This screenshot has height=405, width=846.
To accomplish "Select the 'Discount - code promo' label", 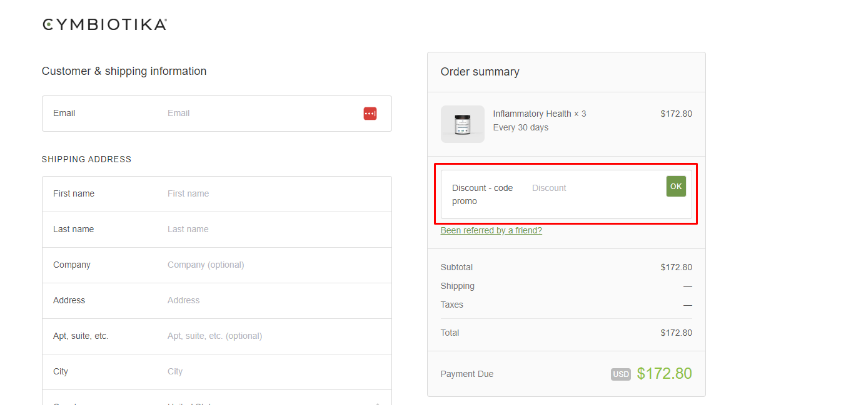I will 483,195.
